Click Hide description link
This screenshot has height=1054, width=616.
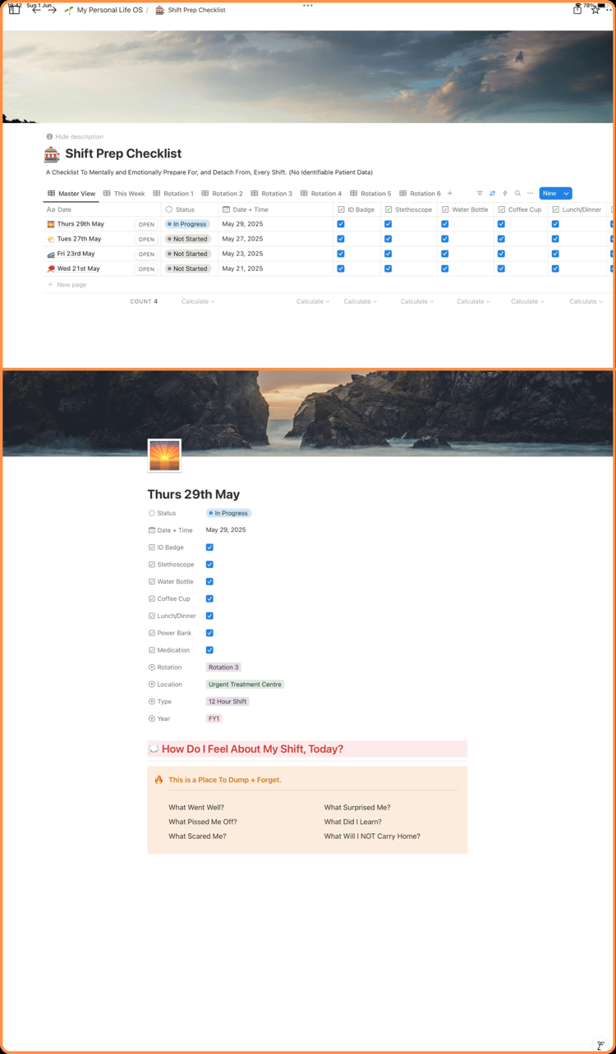click(79, 136)
